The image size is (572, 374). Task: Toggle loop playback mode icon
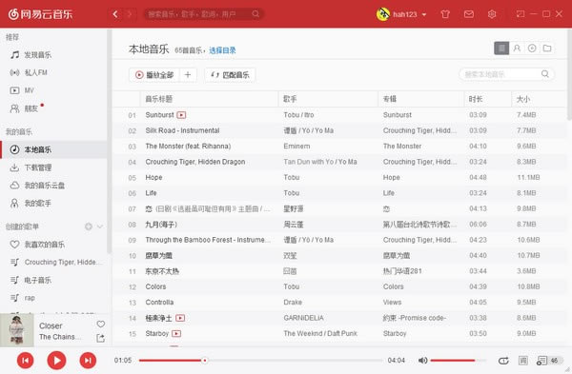[503, 361]
